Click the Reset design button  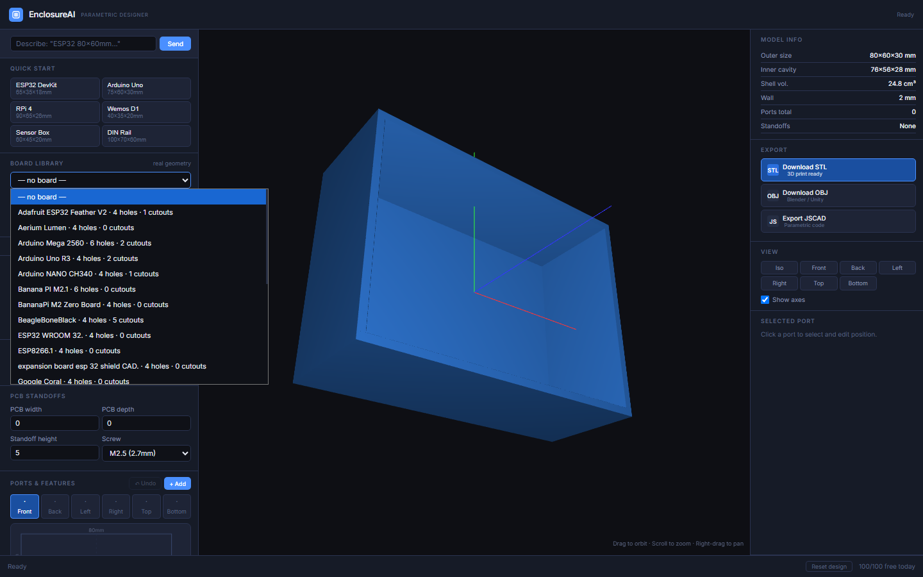(829, 567)
